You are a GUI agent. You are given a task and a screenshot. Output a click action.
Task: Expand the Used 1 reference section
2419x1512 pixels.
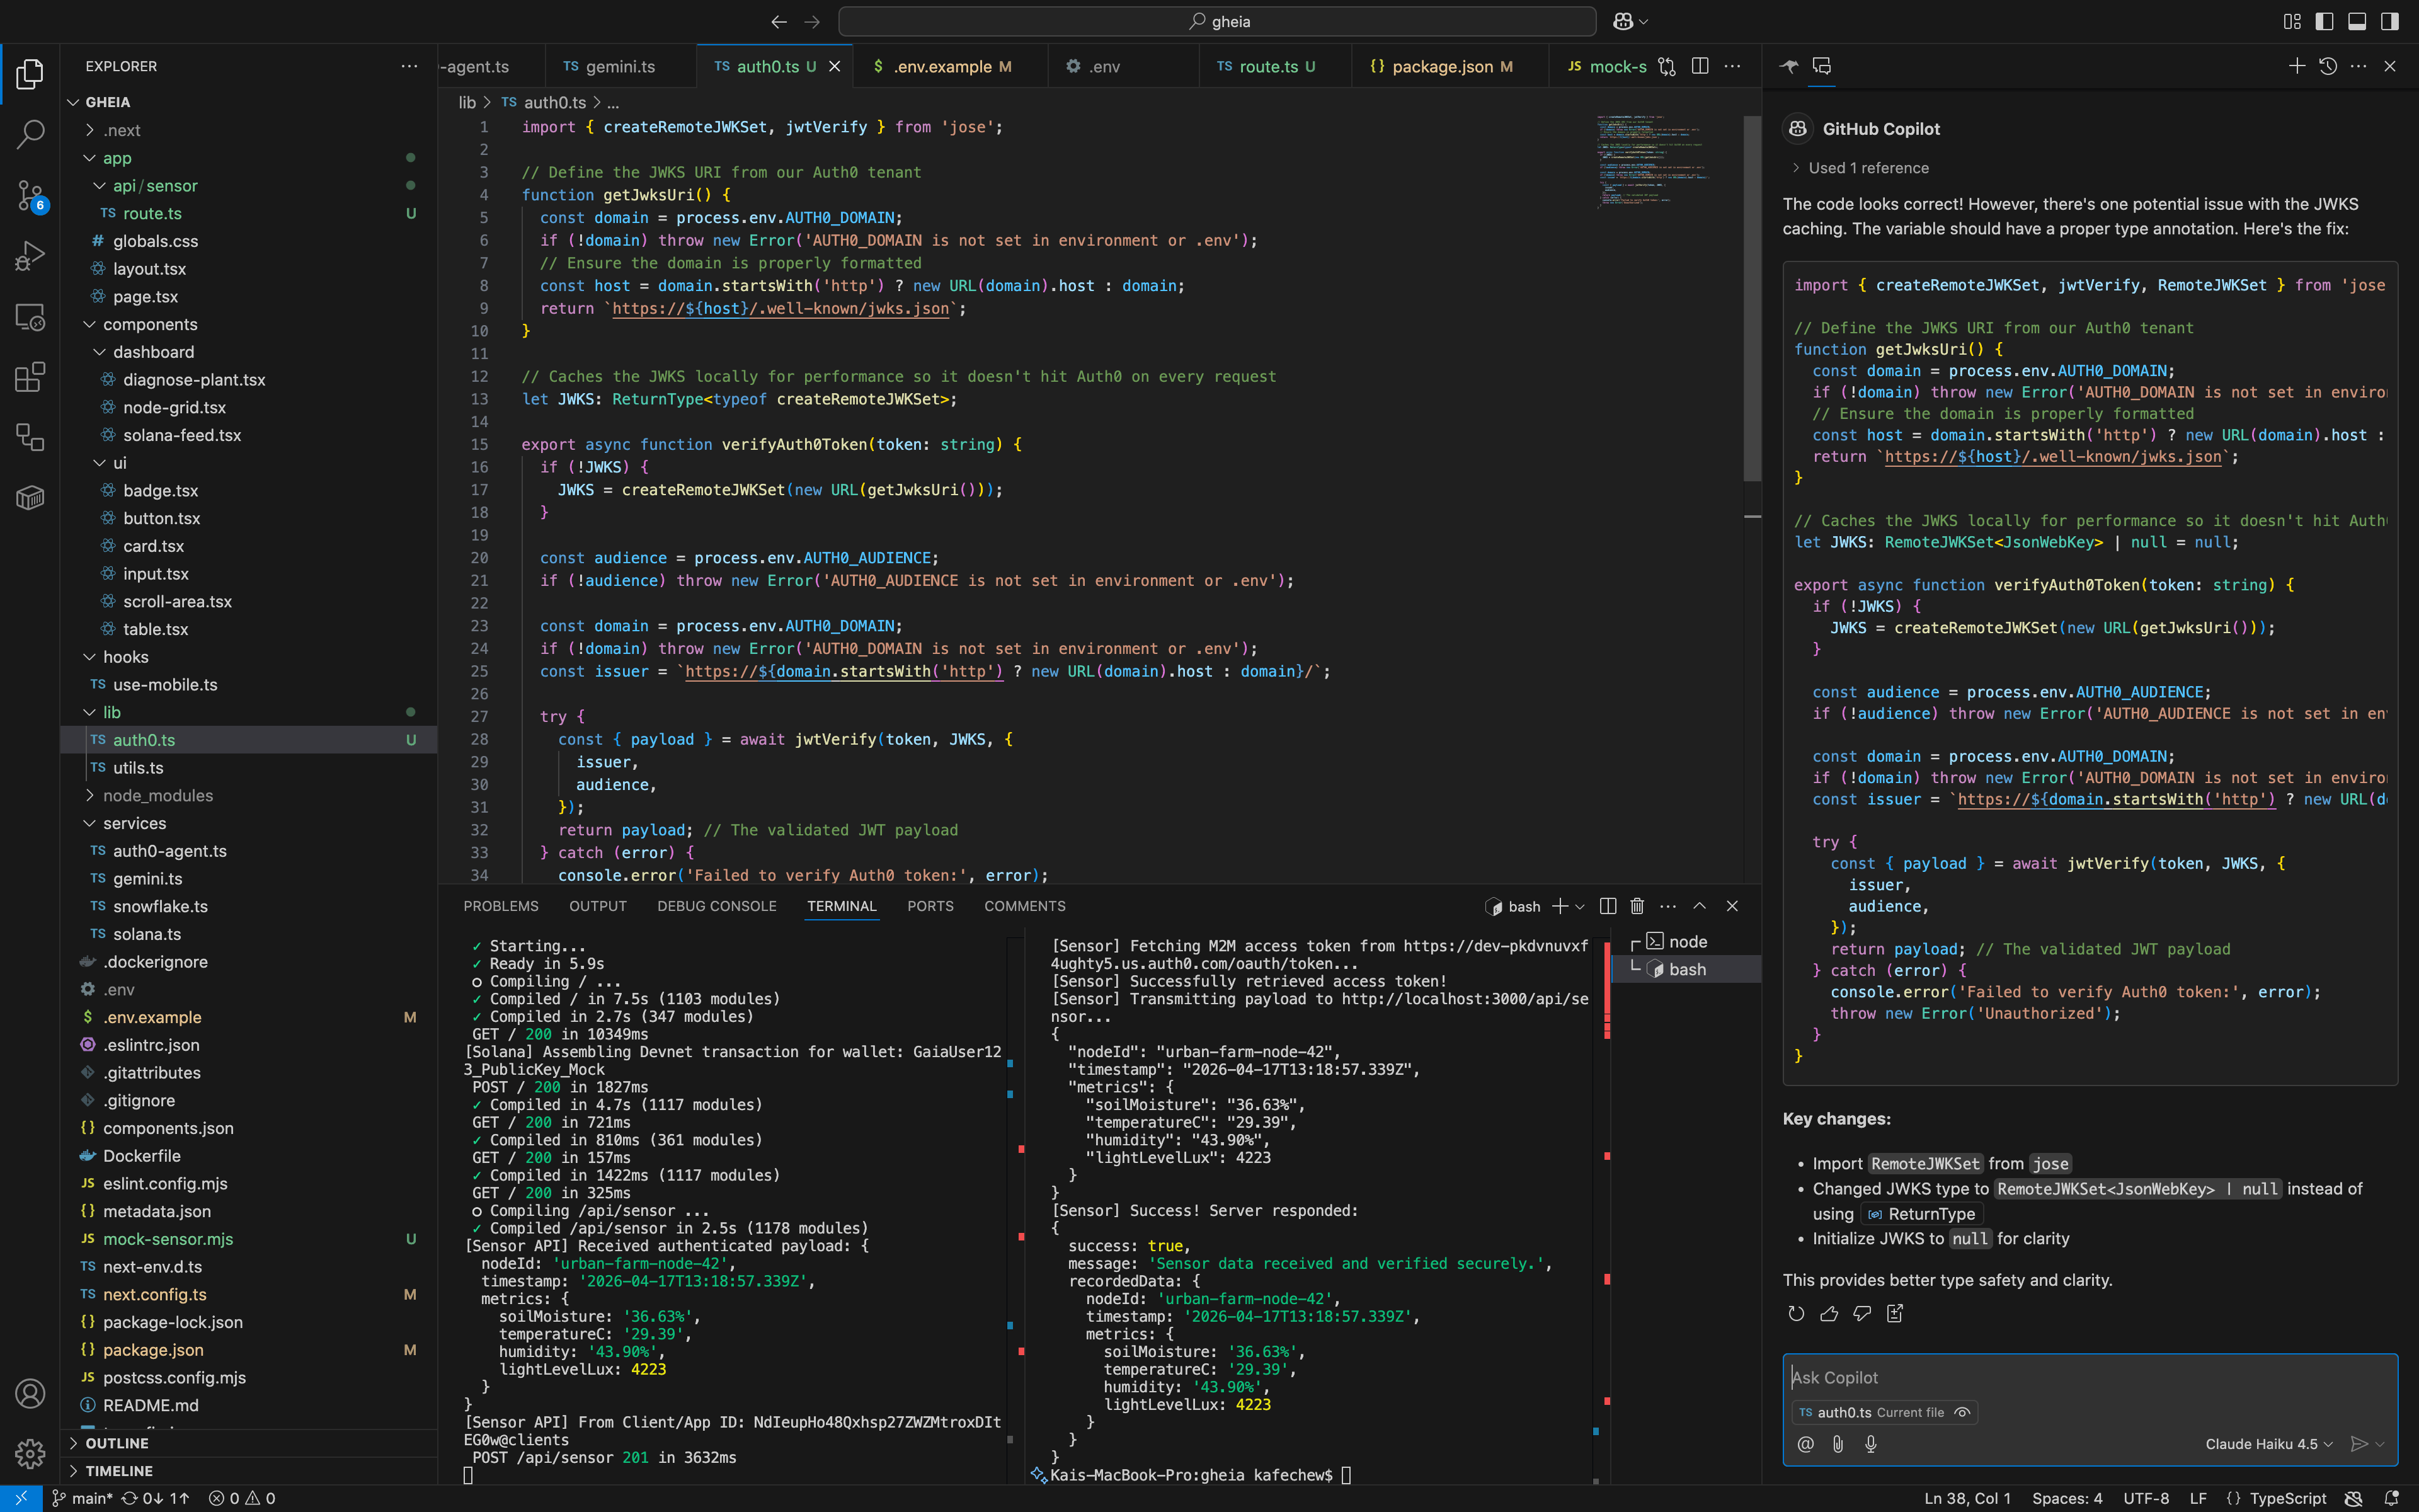point(1867,168)
